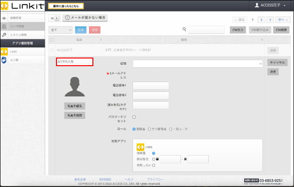Click the profile photo silhouette
The height and width of the screenshot is (187, 294).
(x=75, y=87)
